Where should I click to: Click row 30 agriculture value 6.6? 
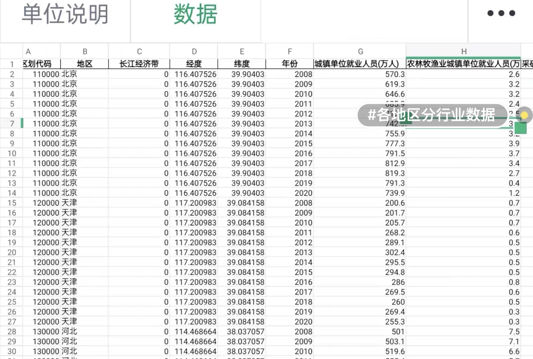[x=464, y=352]
